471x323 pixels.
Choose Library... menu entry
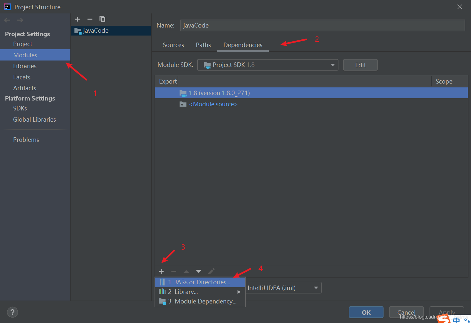[200, 292]
